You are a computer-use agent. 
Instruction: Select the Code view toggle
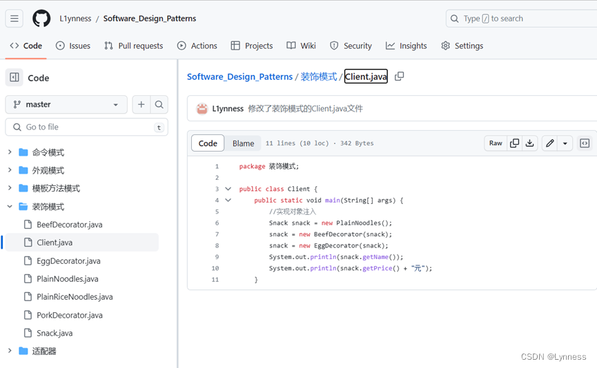coord(208,143)
